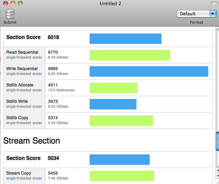Click the 5034 section score value

pos(53,158)
